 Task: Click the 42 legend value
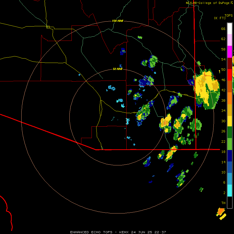click(x=223, y=90)
